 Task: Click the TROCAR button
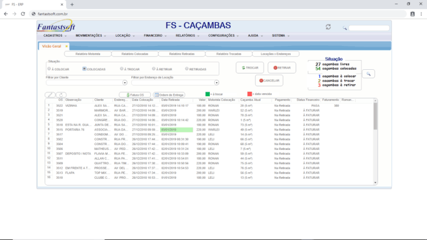click(250, 68)
